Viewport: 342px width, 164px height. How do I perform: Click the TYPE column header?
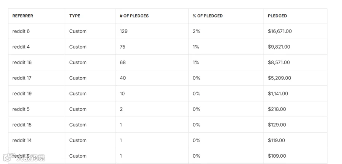coord(74,16)
